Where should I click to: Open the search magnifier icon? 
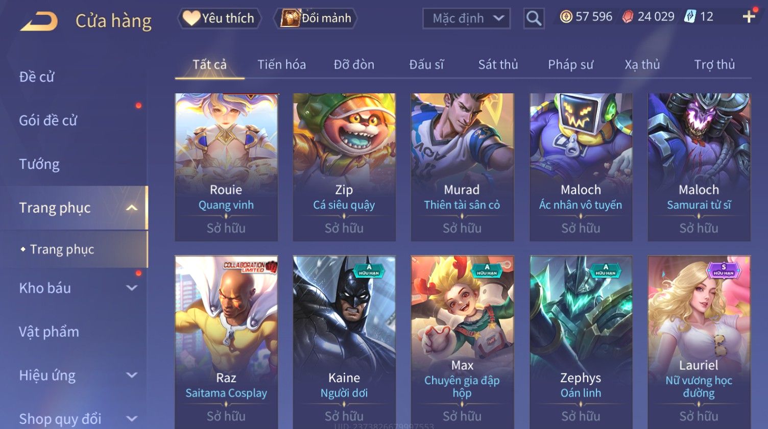click(x=534, y=18)
